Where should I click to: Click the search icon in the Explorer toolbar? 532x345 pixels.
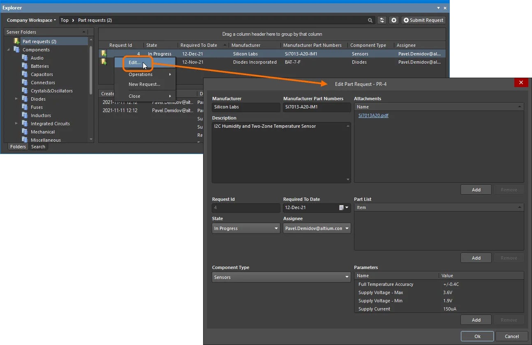click(x=370, y=20)
